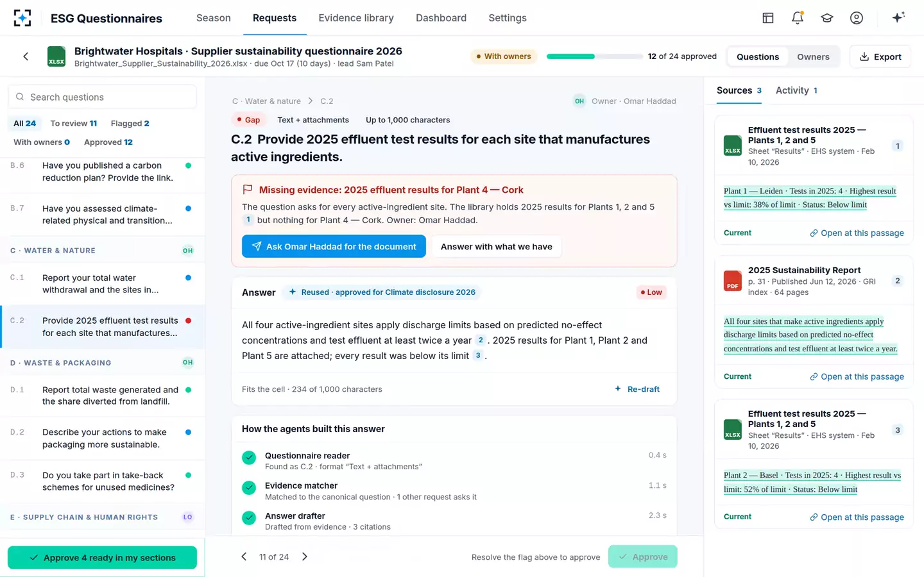Click the C · Water & nature breadcrumb
Image resolution: width=924 pixels, height=577 pixels.
[266, 101]
